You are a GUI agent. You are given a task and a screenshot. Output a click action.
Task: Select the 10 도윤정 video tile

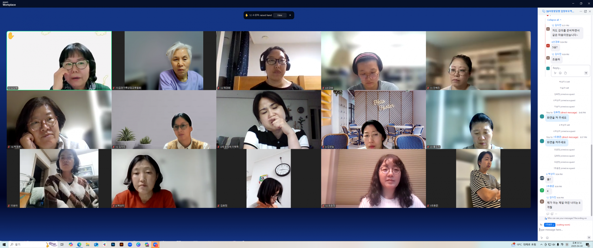(x=373, y=179)
